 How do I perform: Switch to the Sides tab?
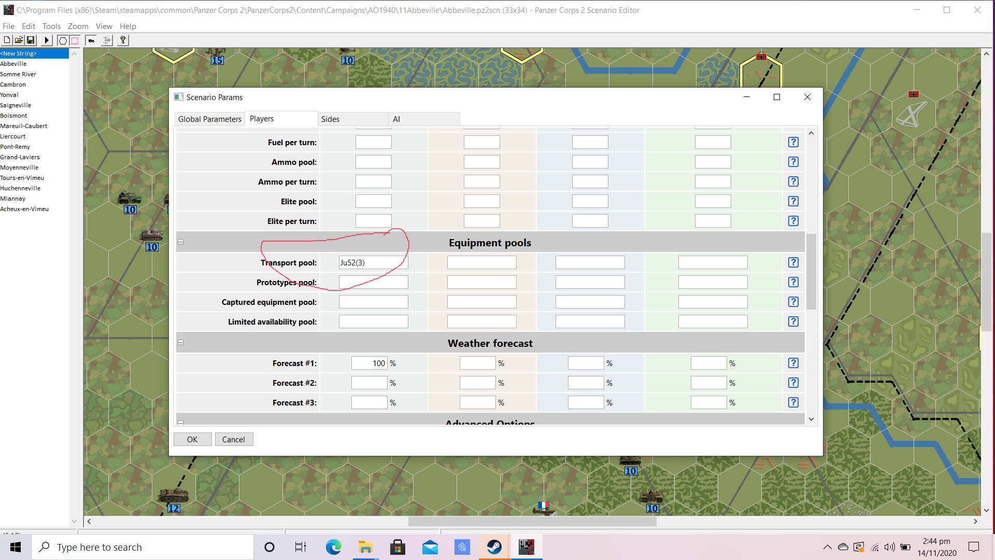coord(353,119)
